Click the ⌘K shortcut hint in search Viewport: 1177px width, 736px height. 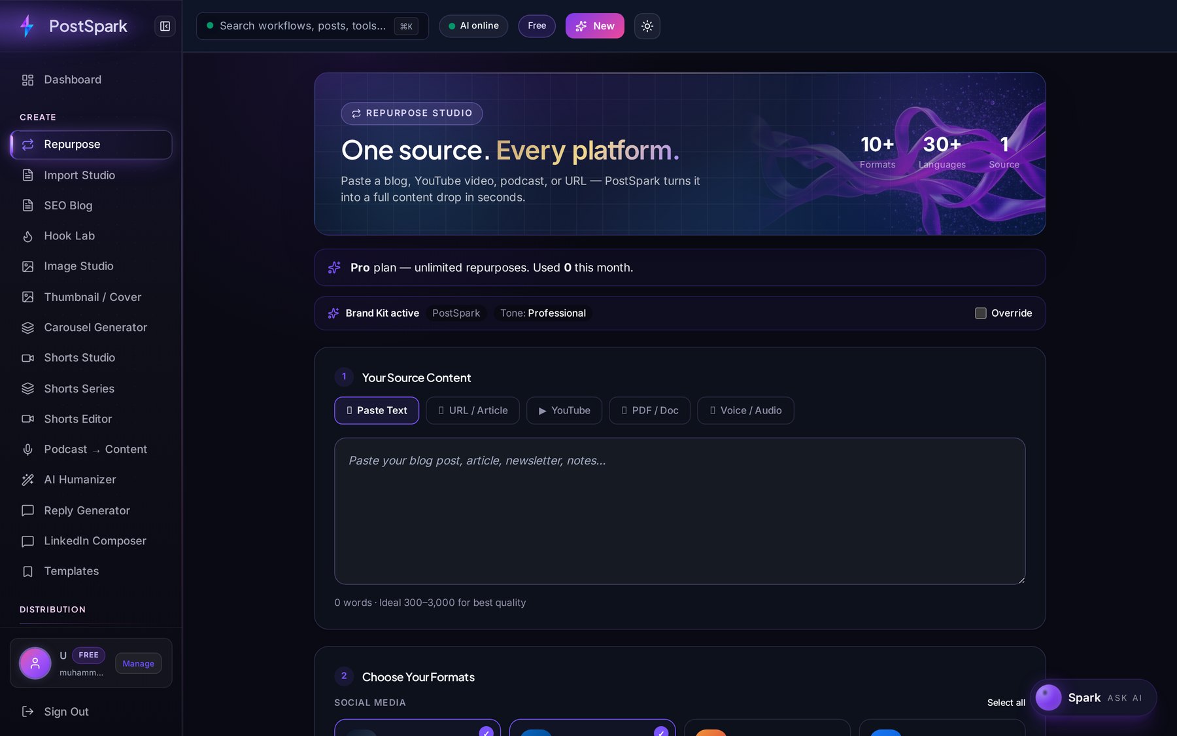pos(406,26)
